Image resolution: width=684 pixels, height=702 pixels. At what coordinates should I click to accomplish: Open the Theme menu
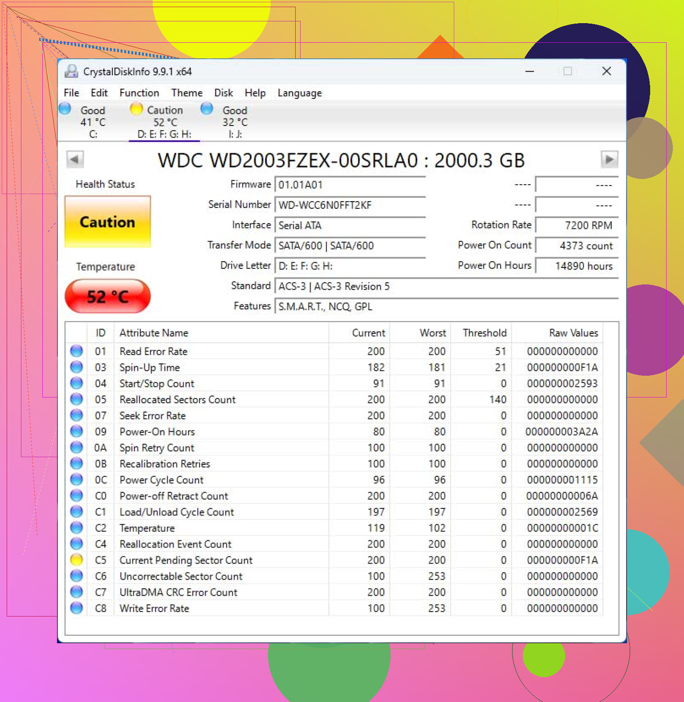(x=187, y=93)
